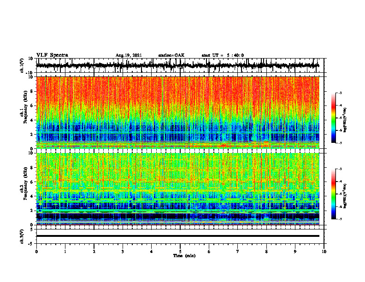Click the ch.1 spectrogram color scale bar
The height and width of the screenshot is (282, 365).
333,118
